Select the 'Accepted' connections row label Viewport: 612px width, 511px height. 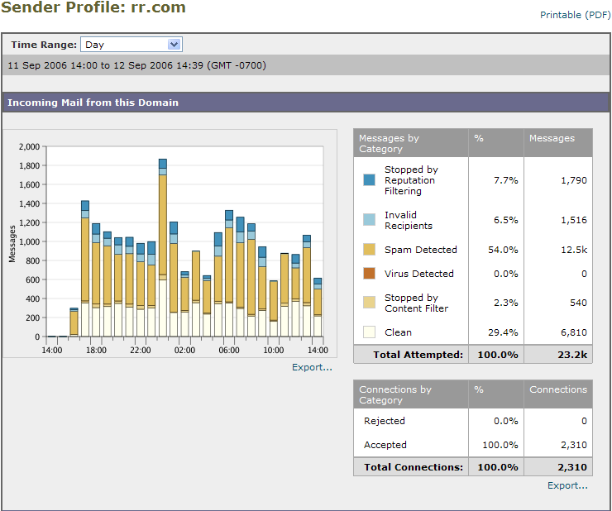[385, 445]
